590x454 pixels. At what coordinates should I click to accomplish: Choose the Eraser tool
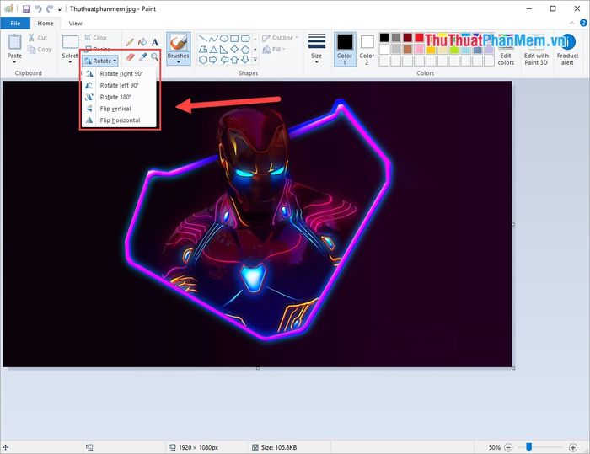point(130,57)
